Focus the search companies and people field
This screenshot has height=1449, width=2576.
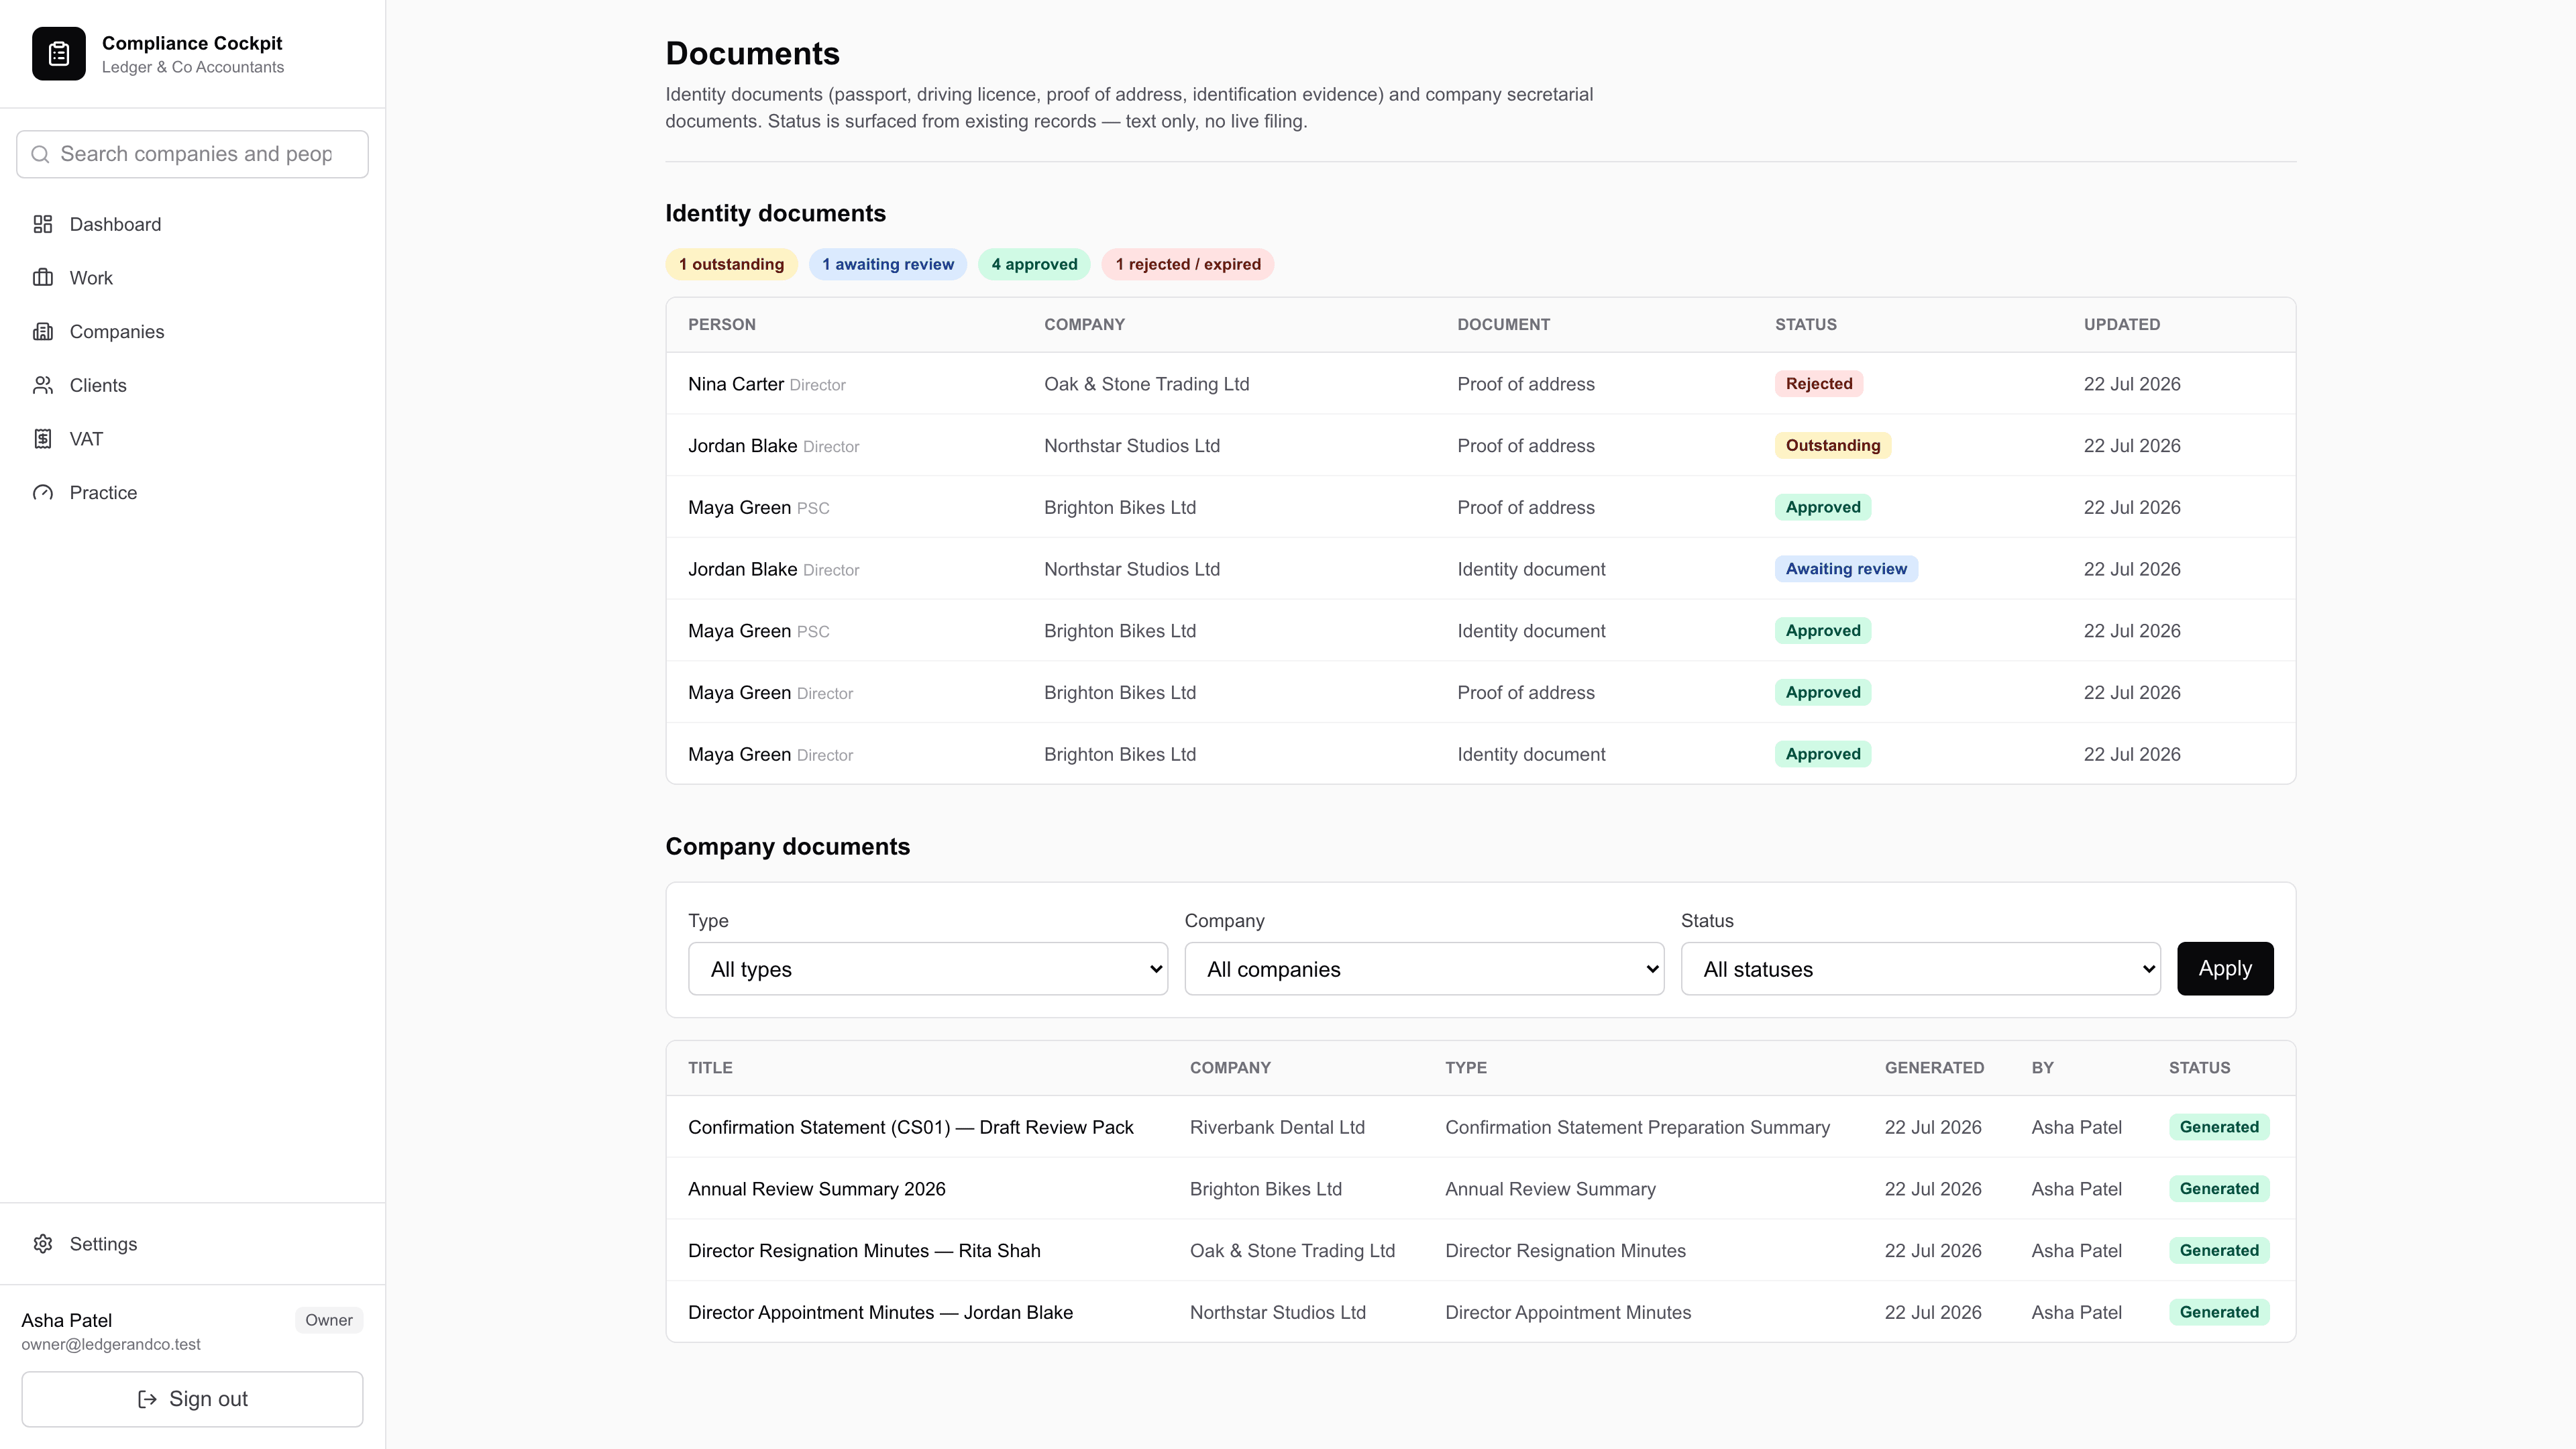192,154
